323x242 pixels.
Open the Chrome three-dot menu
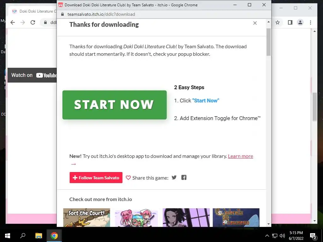point(310,22)
